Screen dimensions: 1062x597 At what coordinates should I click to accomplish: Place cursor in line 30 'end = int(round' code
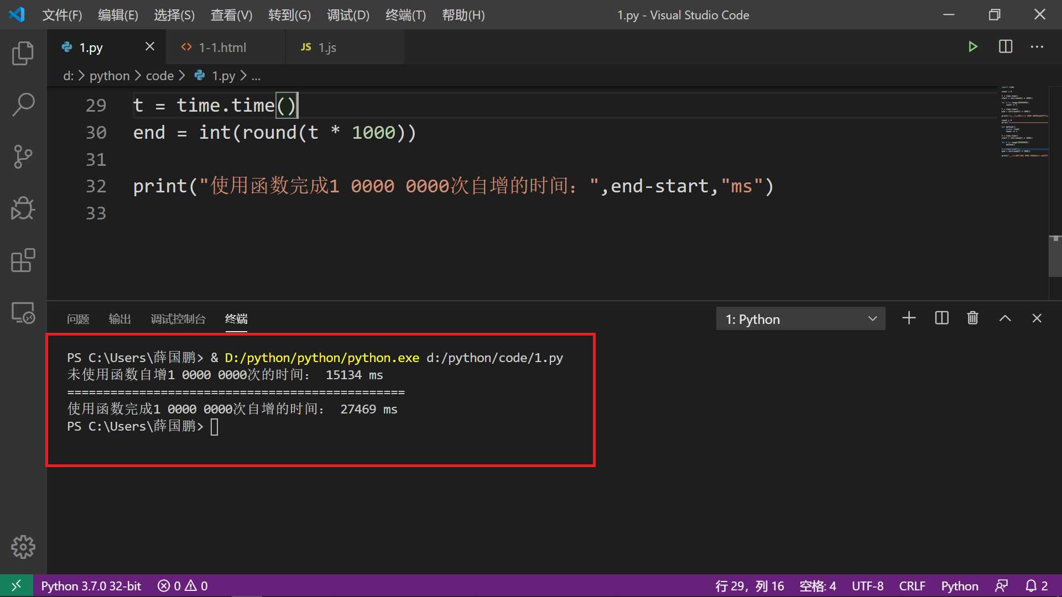coord(274,133)
